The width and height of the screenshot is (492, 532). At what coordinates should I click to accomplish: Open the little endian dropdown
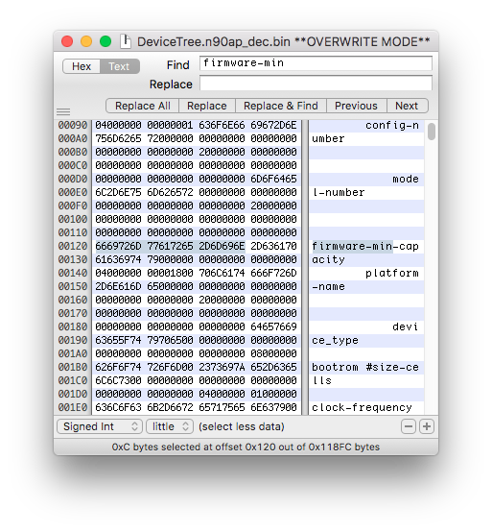coord(170,426)
